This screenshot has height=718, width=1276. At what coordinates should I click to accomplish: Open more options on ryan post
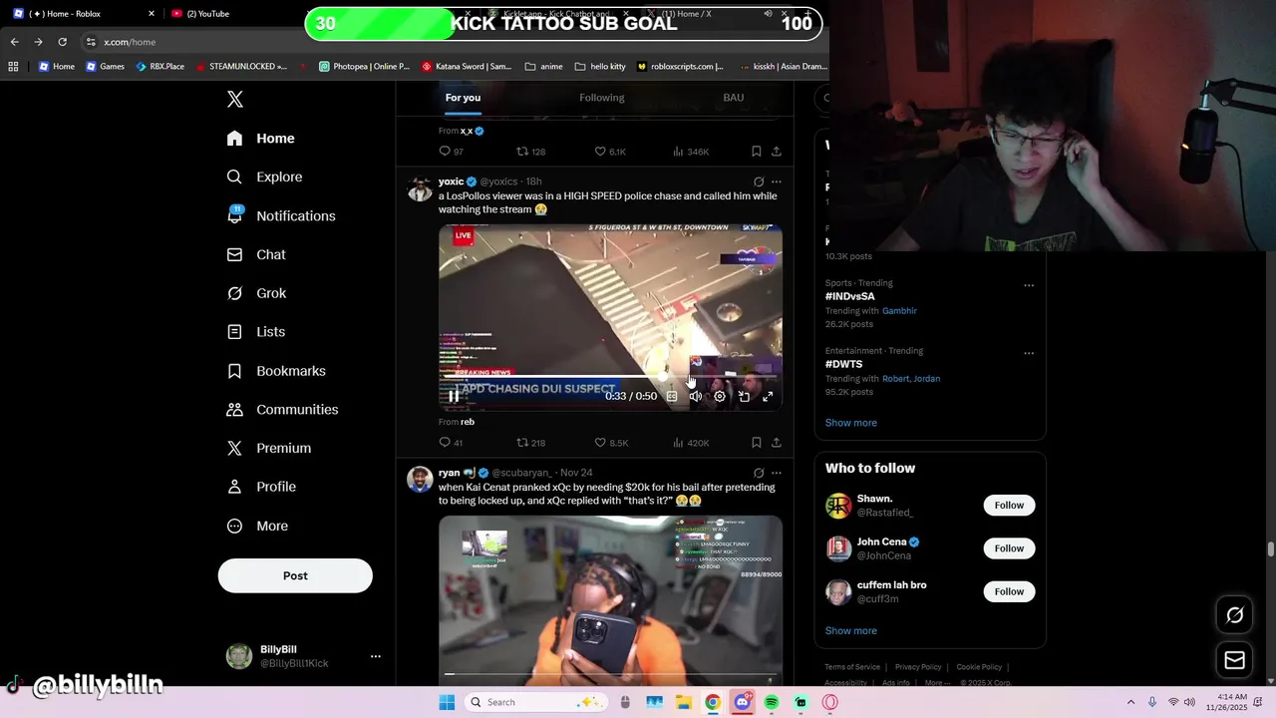pos(777,473)
